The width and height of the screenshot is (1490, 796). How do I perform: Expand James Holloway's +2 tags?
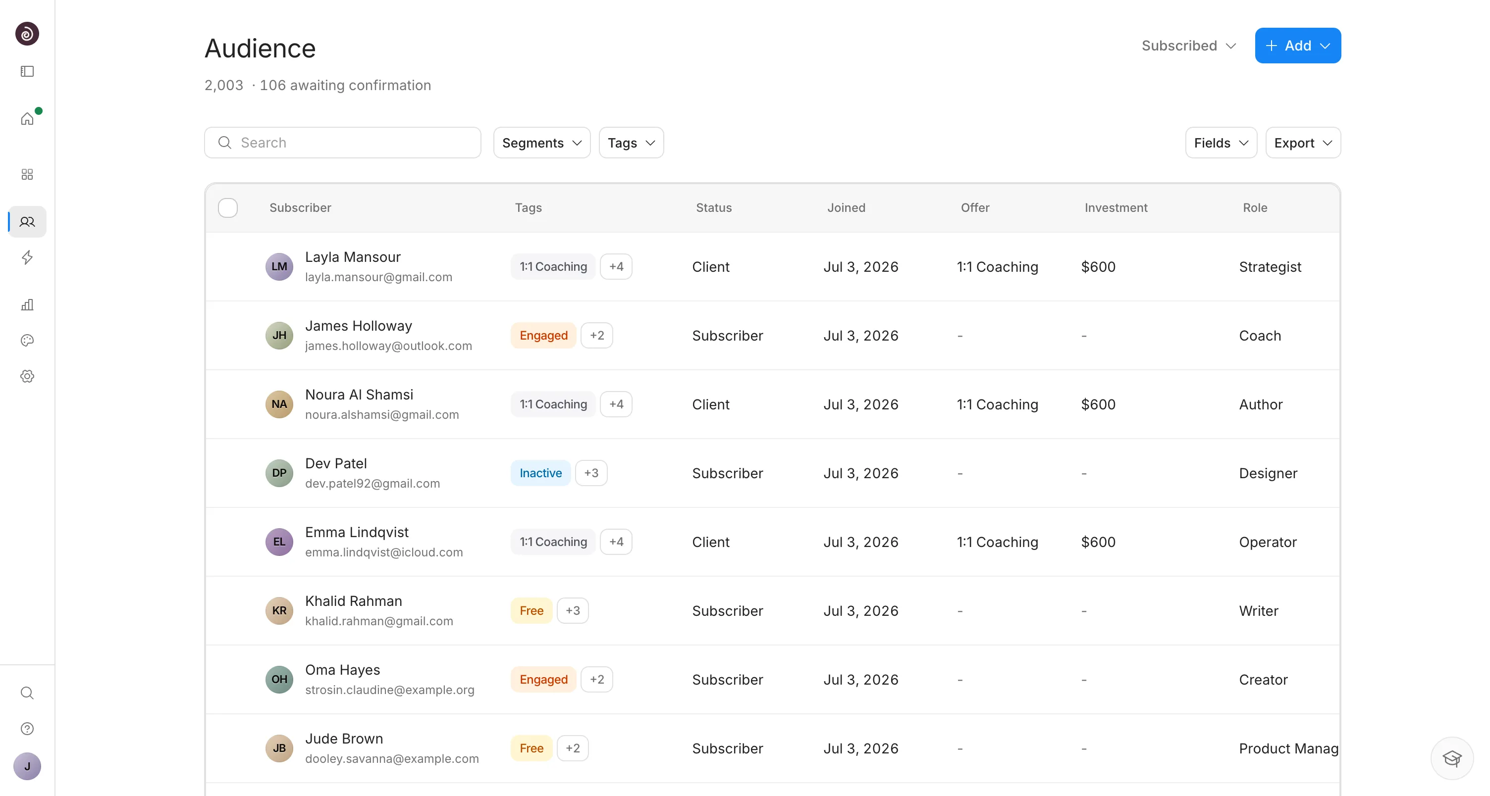click(597, 335)
